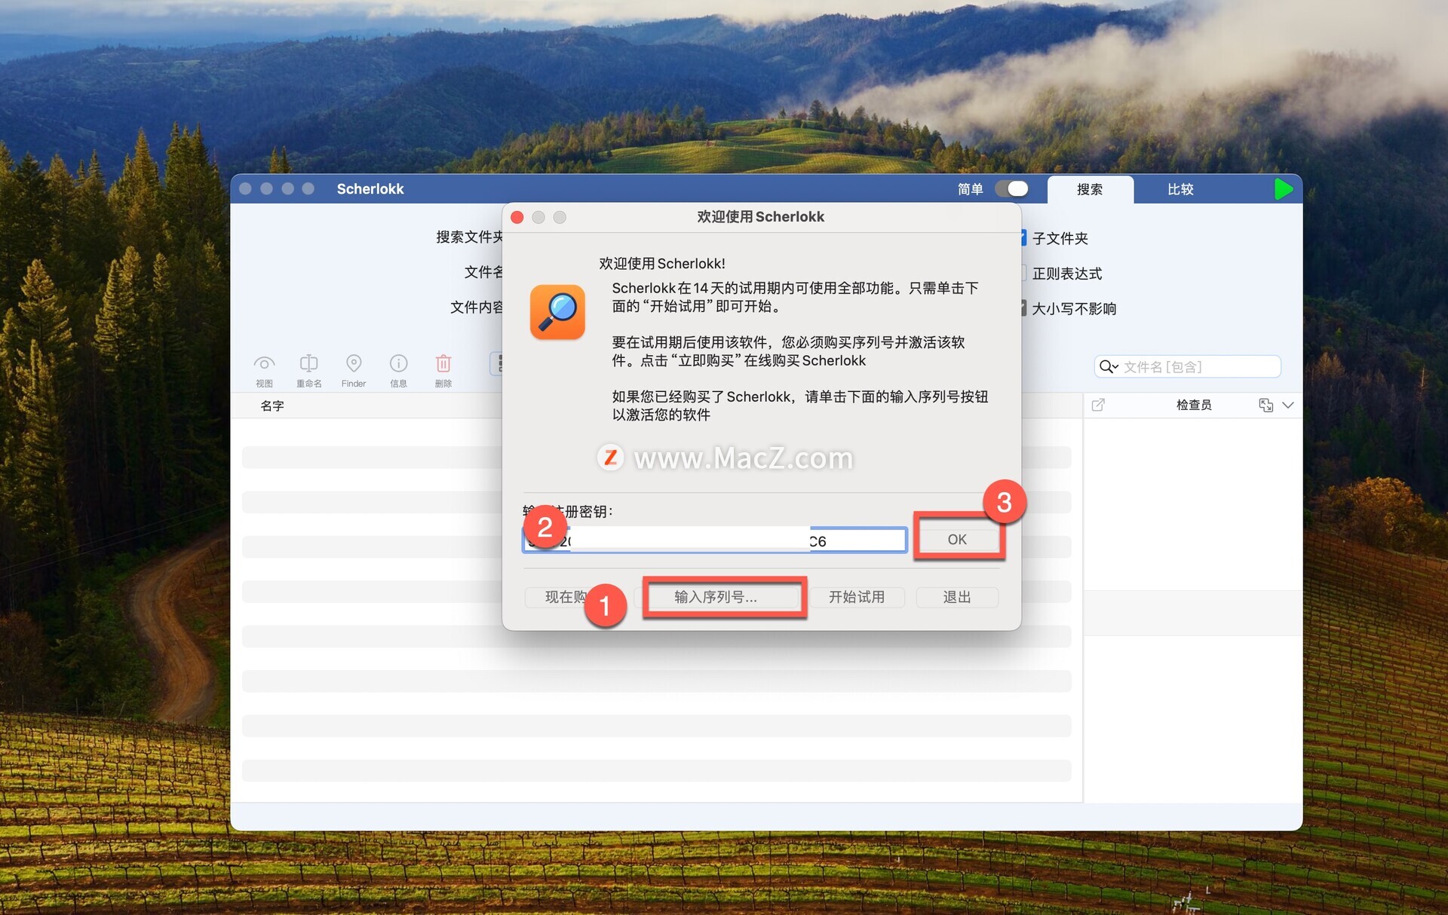Toggle the 子文件夹 checkbox
1448x915 pixels.
pyautogui.click(x=1023, y=238)
